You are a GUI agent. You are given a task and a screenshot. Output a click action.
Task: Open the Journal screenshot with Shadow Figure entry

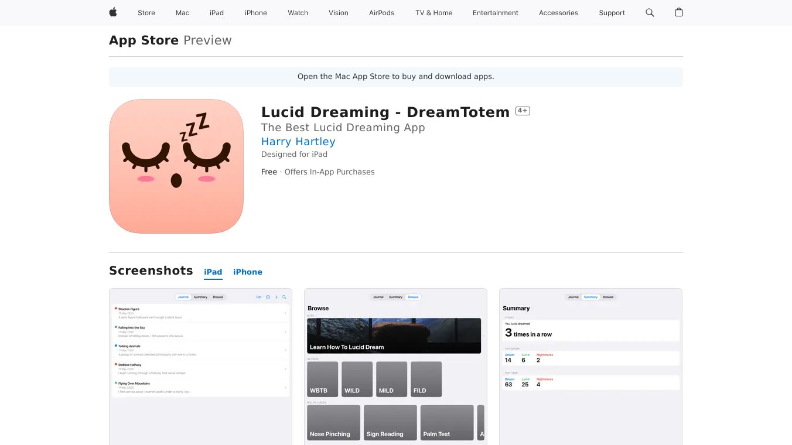tap(200, 367)
